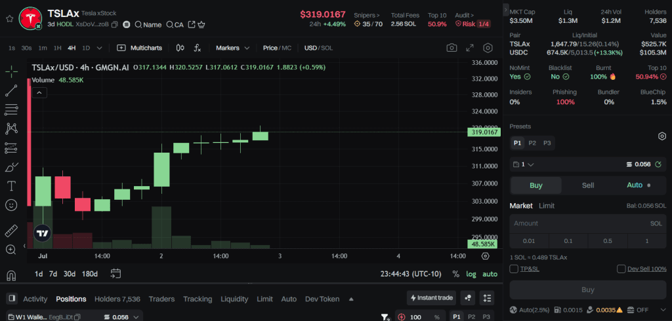
Task: Click the Amount input field
Action: tap(577, 223)
